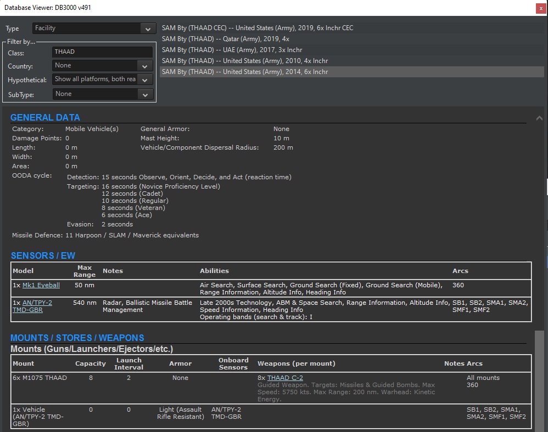This screenshot has width=548, height=432.
Task: Click the SENSORS / EW section heading
Action: (x=43, y=255)
